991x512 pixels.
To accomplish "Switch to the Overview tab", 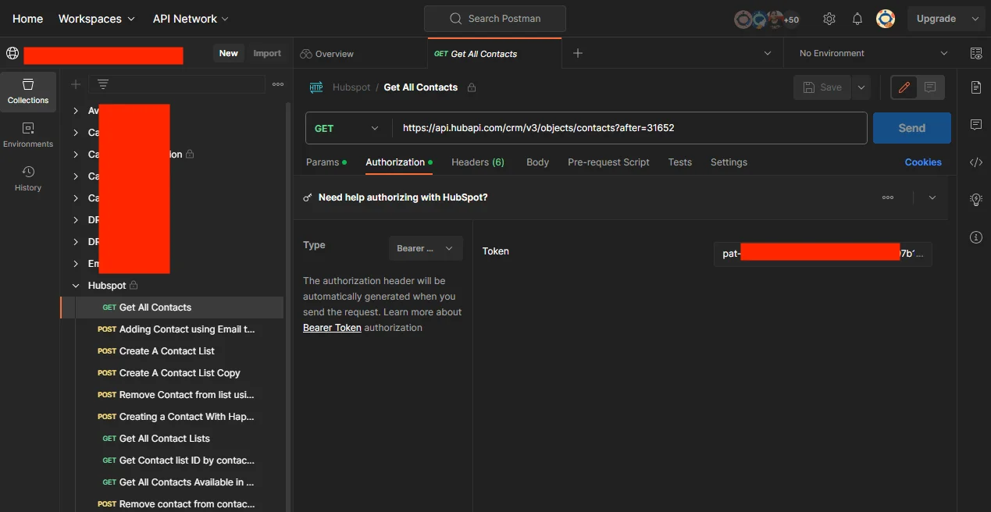I will click(x=327, y=54).
